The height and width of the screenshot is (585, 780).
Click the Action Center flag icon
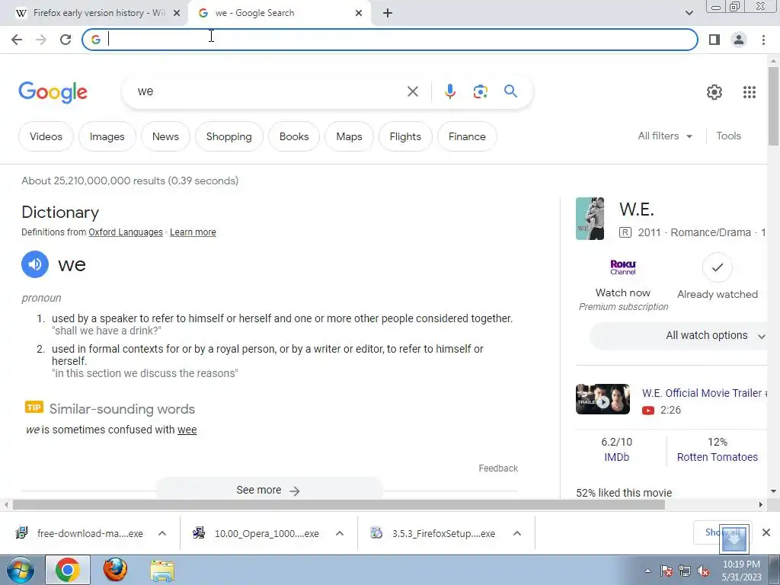pyautogui.click(x=667, y=571)
